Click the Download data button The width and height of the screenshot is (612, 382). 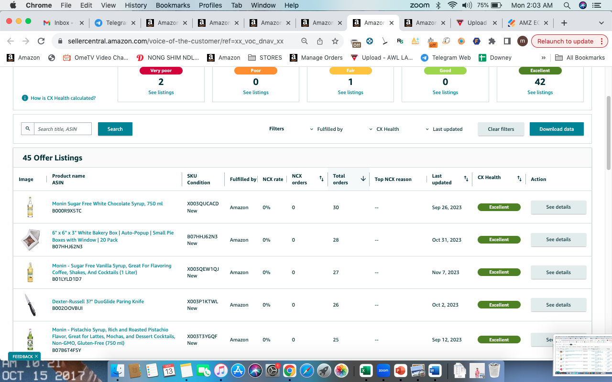pos(557,129)
